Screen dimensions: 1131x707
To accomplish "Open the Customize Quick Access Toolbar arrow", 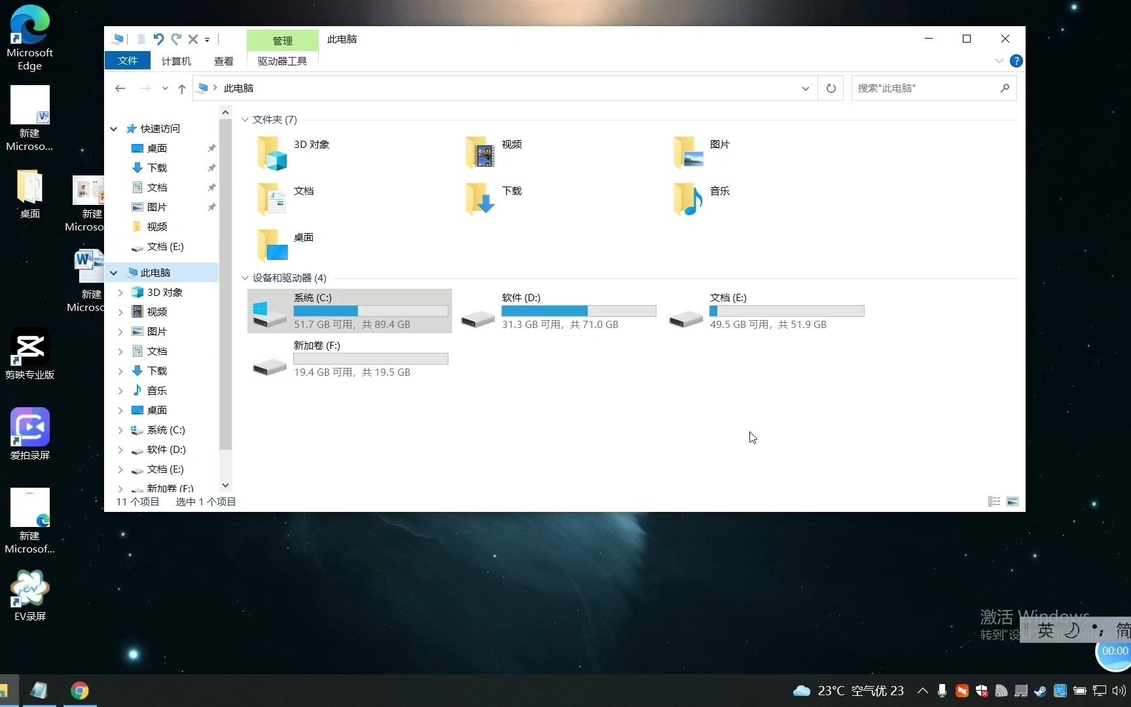I will pos(207,40).
